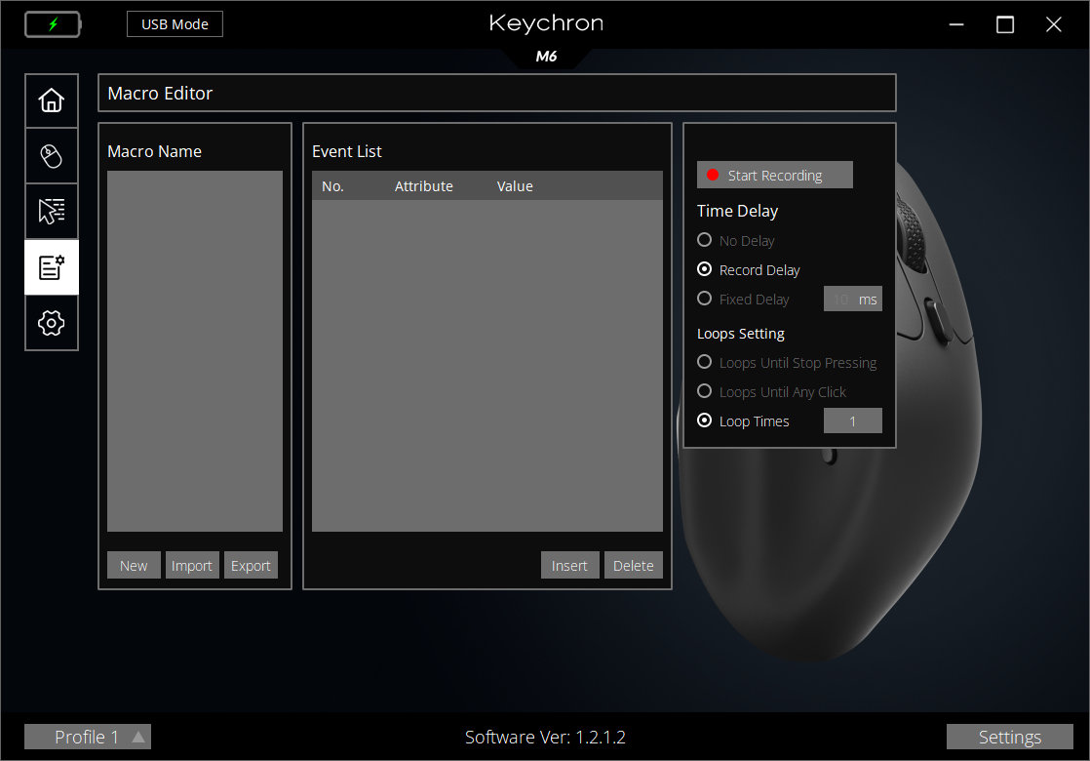Go to the Home page icon
The width and height of the screenshot is (1090, 761).
pos(52,100)
